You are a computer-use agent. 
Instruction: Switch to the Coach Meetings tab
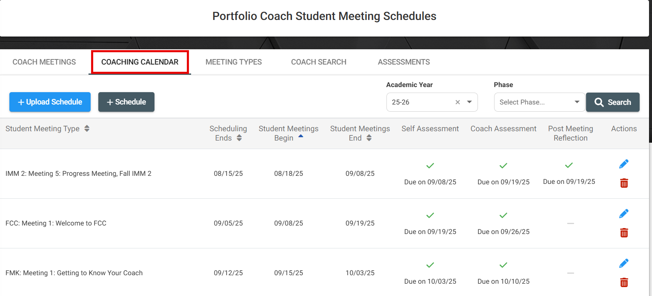pyautogui.click(x=44, y=62)
